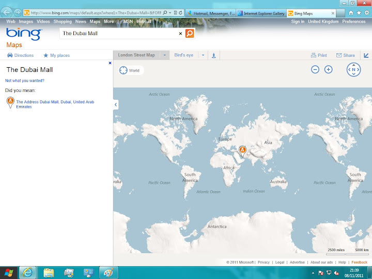372x279 pixels.
Task: Zoom in the map with plus button
Action: click(x=329, y=70)
